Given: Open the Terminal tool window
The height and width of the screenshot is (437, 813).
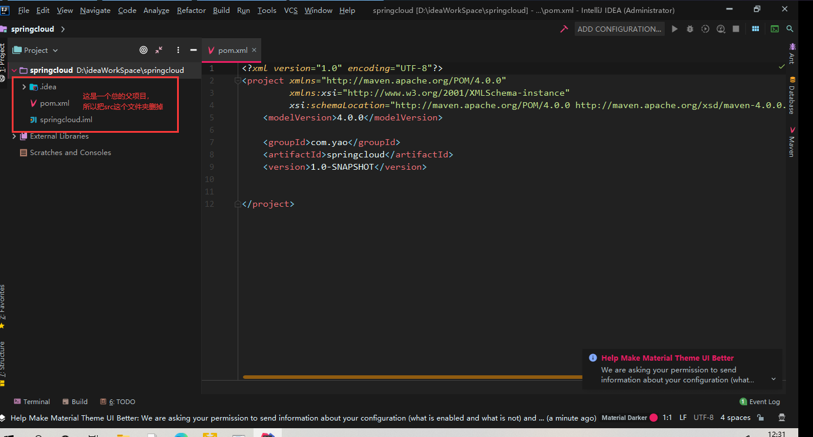Looking at the screenshot, I should click(32, 402).
